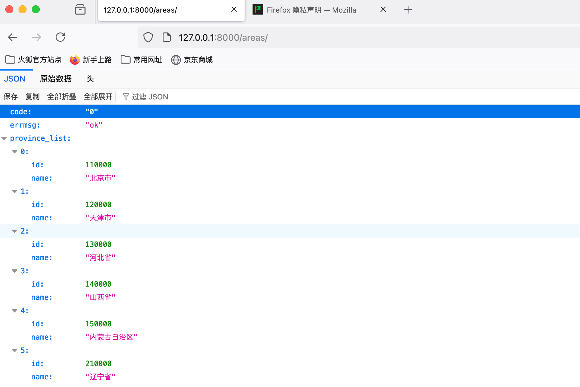This screenshot has height=387, width=580.
Task: Switch to the 原始数据 tab
Action: [x=56, y=79]
